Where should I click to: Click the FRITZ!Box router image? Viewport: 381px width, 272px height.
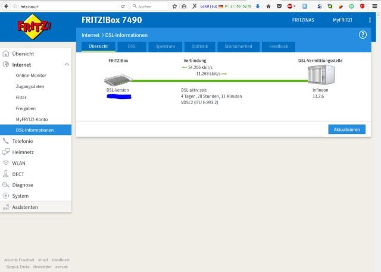tap(118, 80)
